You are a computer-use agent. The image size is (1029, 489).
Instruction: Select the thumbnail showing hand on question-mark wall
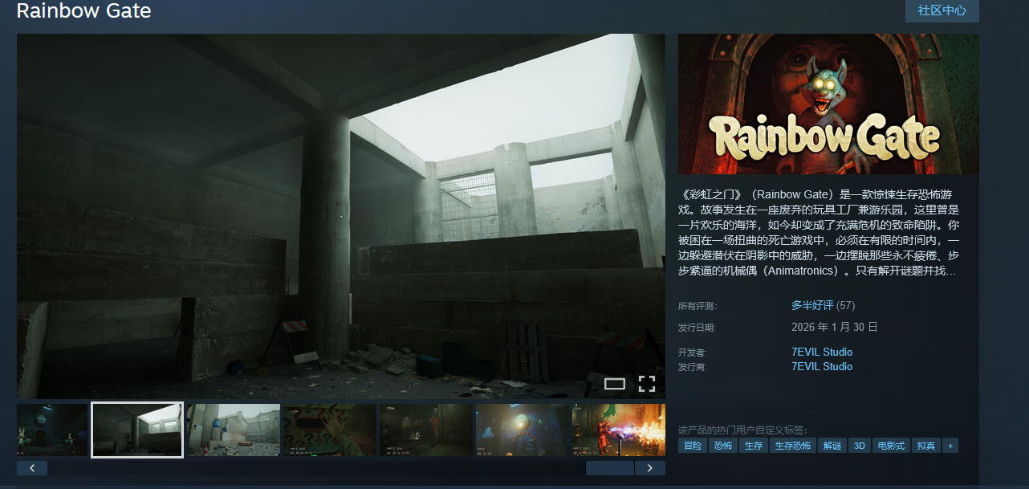coord(330,430)
